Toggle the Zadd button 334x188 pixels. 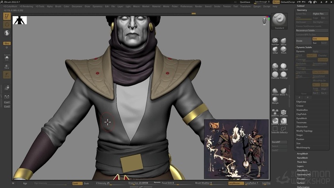coord(77,183)
